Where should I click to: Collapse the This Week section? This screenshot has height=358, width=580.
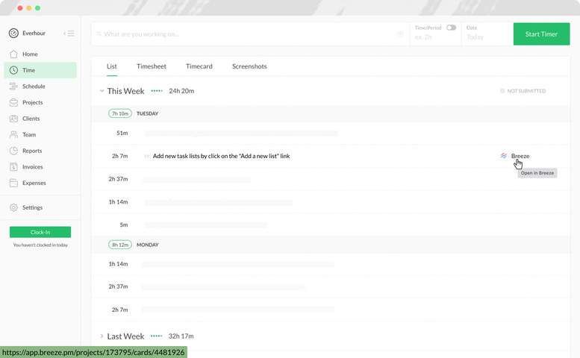click(102, 91)
